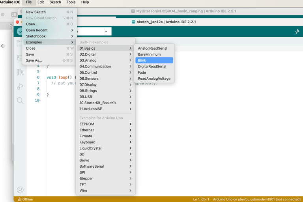Expand the SPI library examples
This screenshot has width=303, height=202.
(x=105, y=172)
